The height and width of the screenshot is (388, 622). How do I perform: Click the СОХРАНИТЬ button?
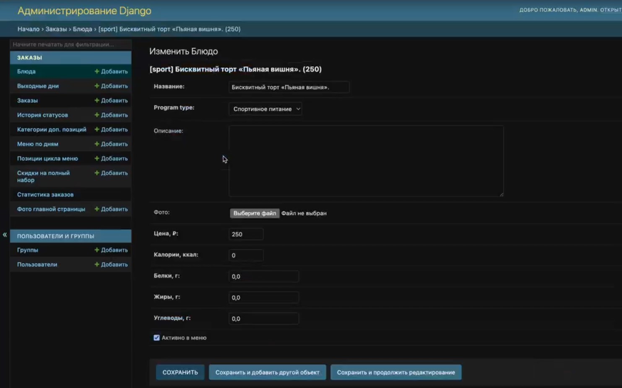[x=180, y=372]
